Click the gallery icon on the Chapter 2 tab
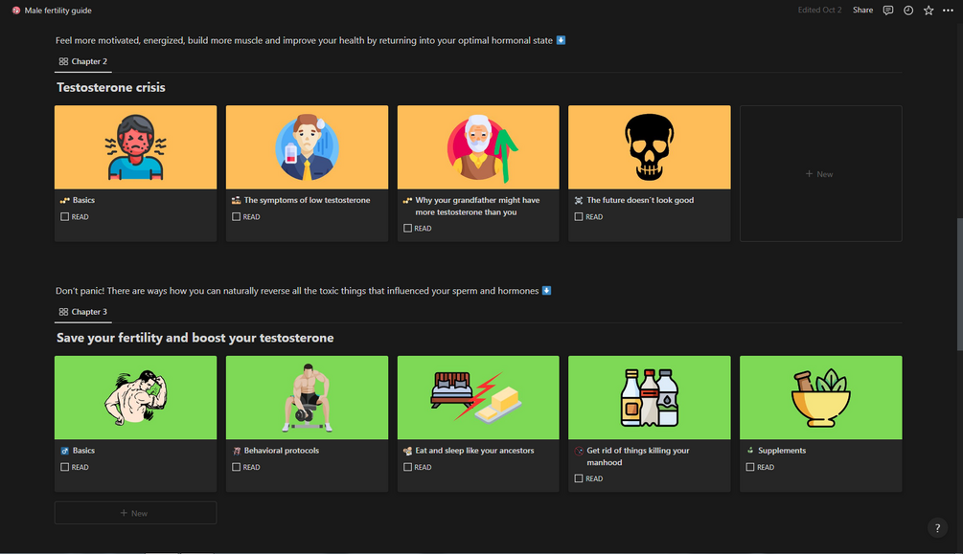963x554 pixels. tap(63, 61)
